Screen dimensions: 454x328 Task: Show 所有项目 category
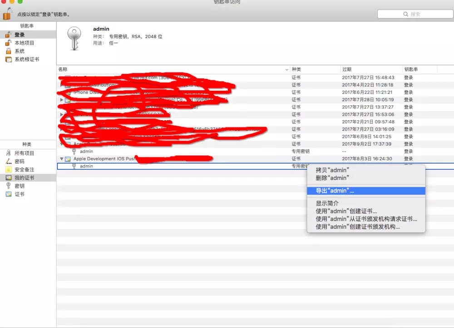pos(28,153)
